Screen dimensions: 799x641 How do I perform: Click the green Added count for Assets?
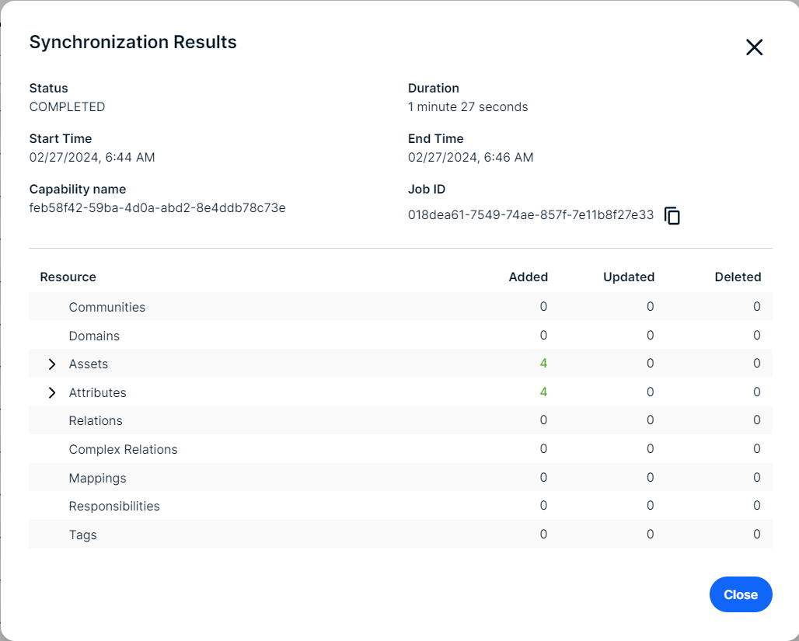[x=543, y=364]
